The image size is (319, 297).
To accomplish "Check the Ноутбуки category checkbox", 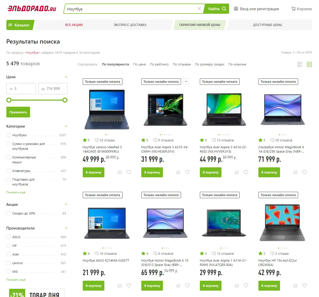I will (x=8, y=135).
